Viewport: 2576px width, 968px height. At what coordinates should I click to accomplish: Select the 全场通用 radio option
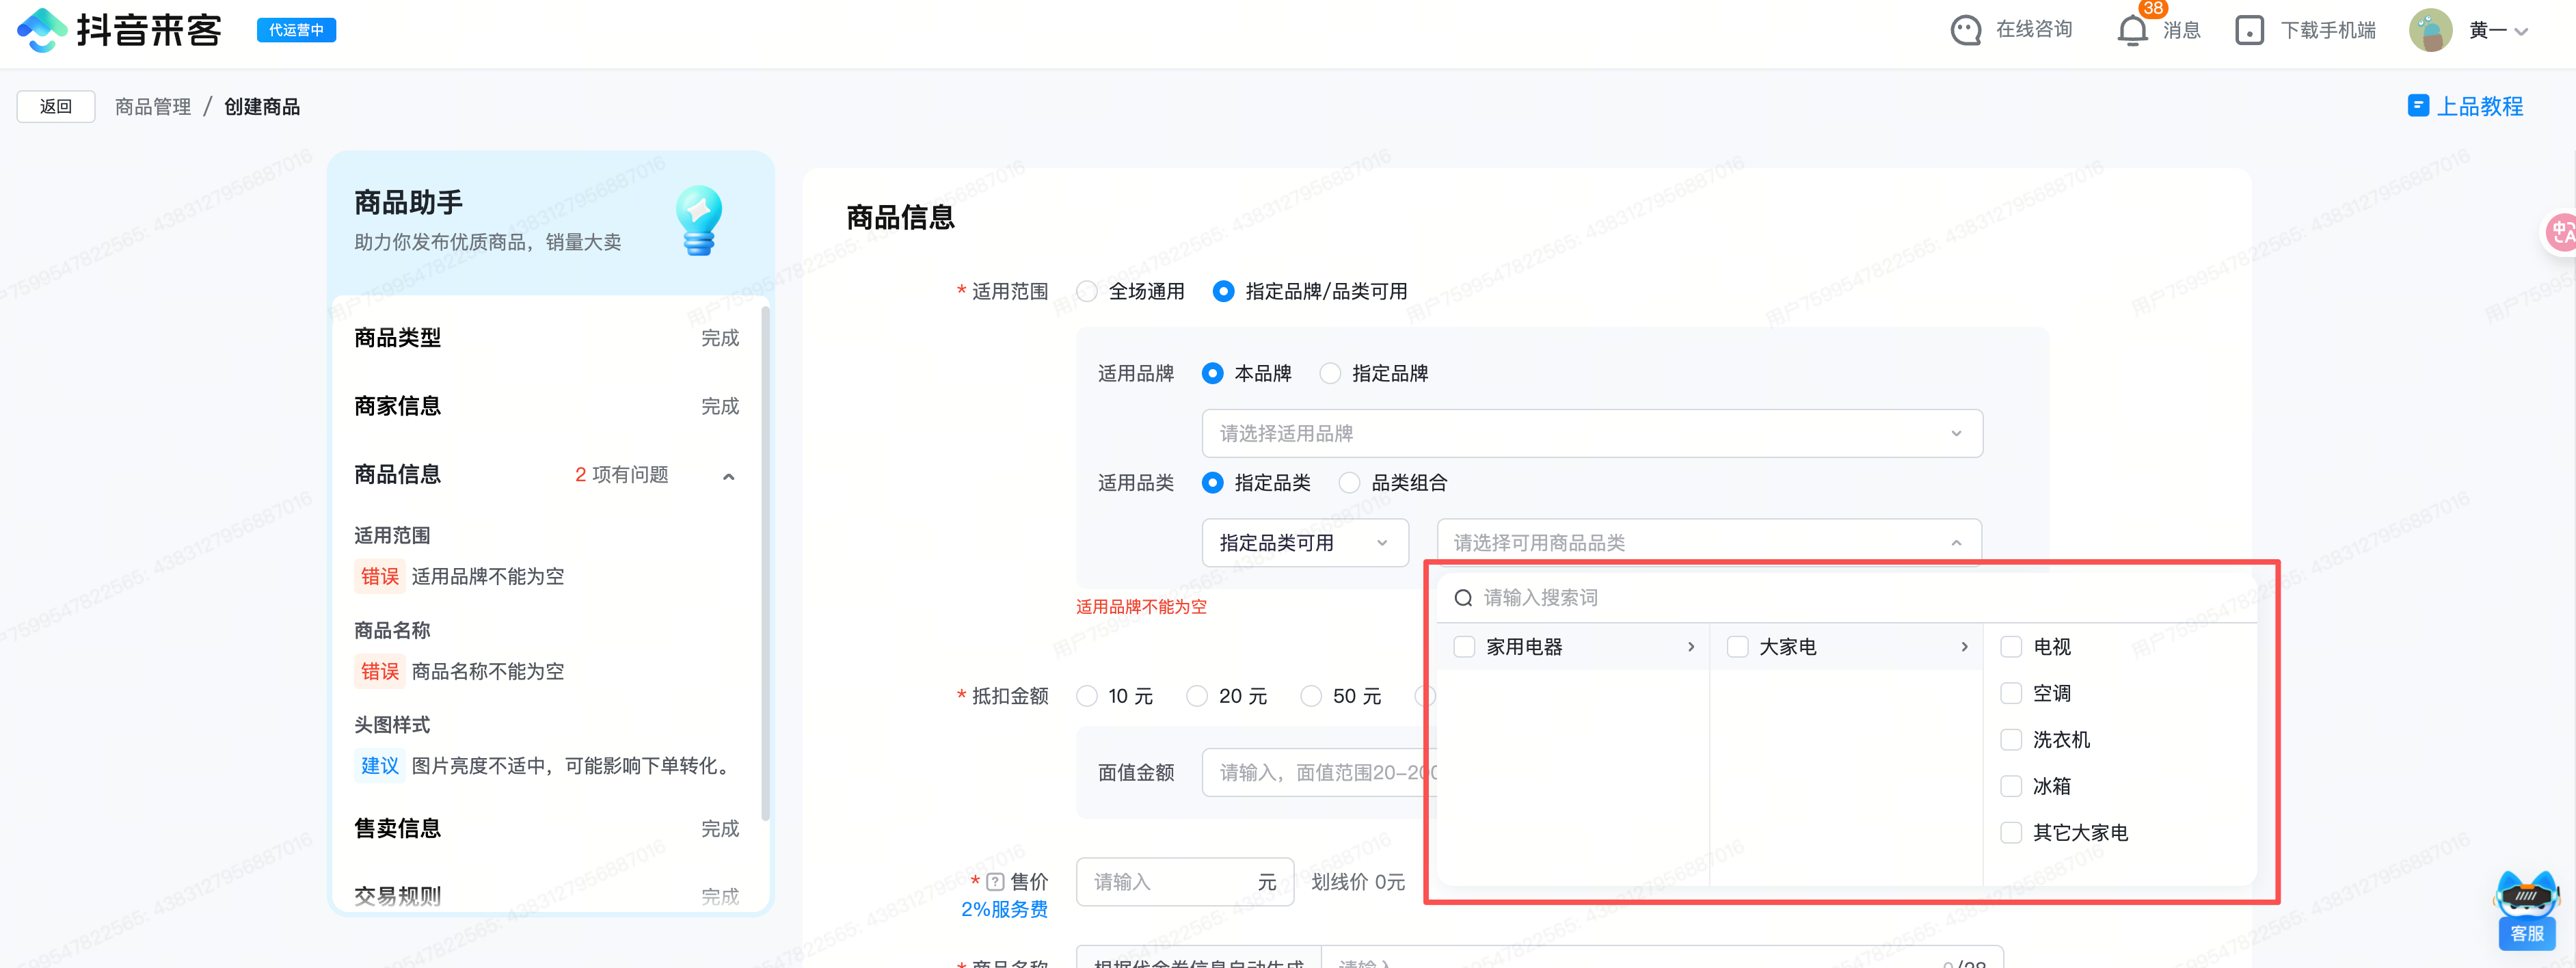(1087, 292)
